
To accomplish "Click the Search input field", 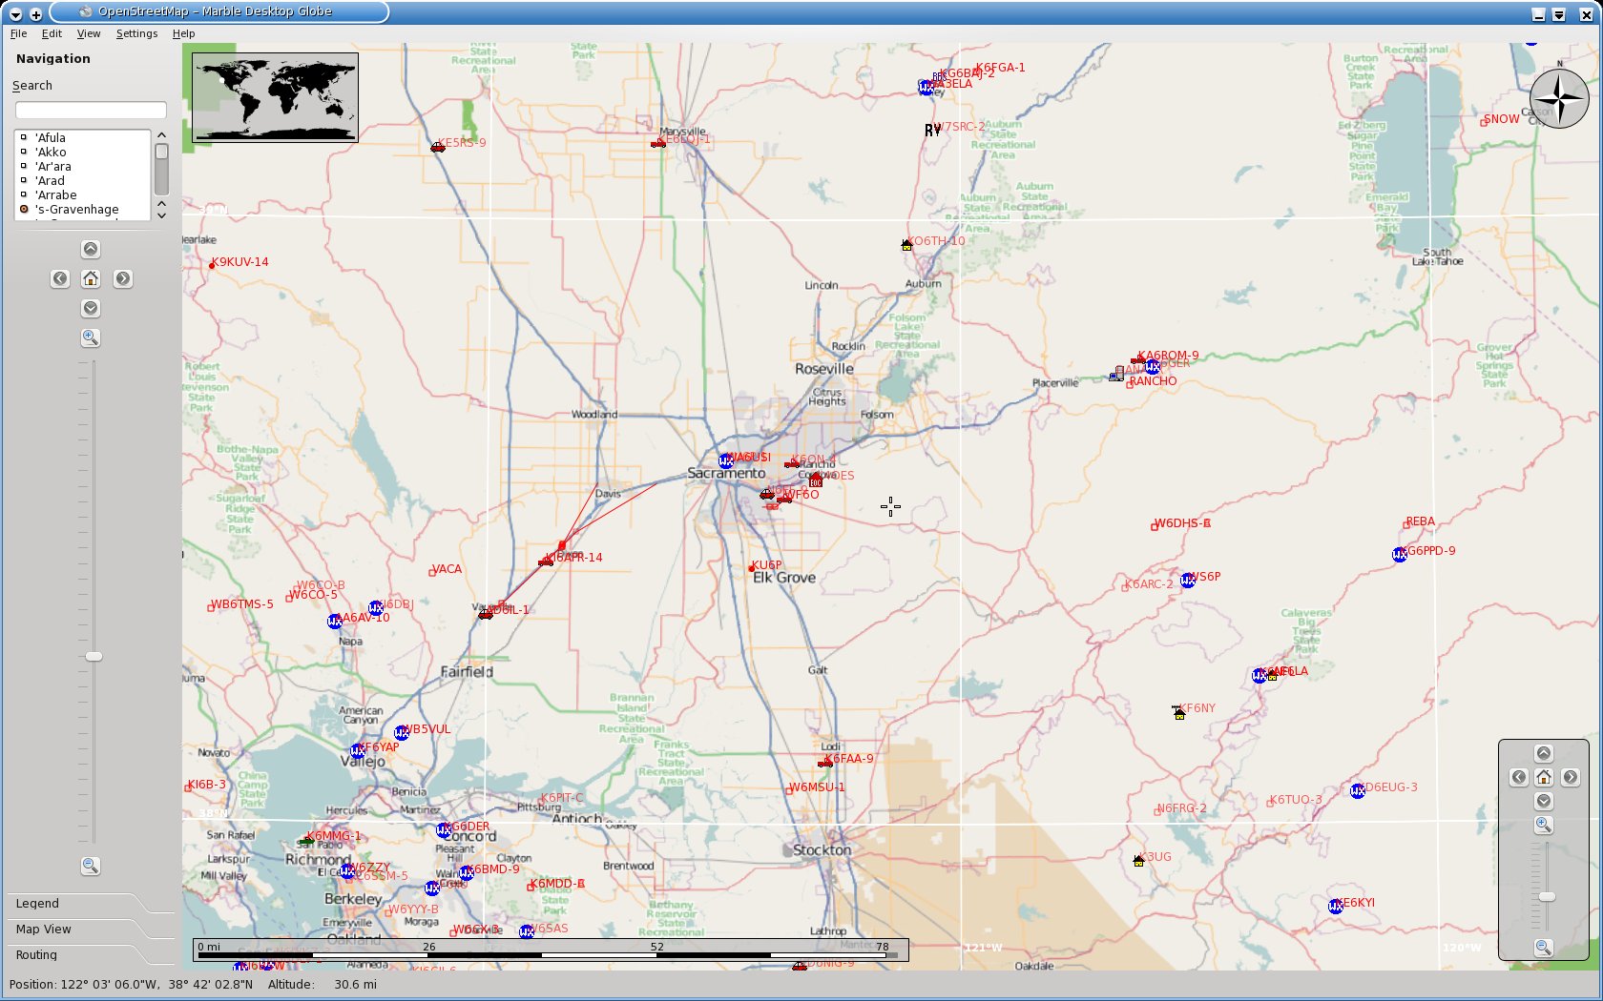I will pos(91,111).
